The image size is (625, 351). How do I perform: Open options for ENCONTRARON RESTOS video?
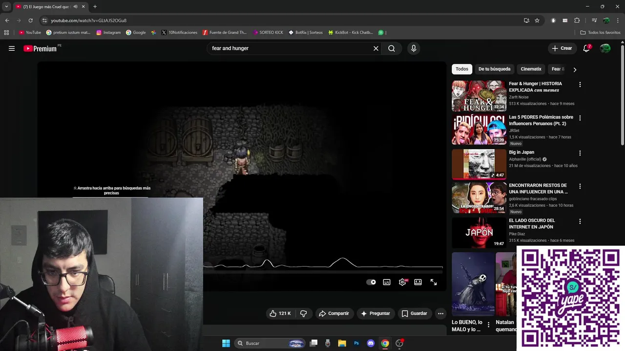point(580,186)
